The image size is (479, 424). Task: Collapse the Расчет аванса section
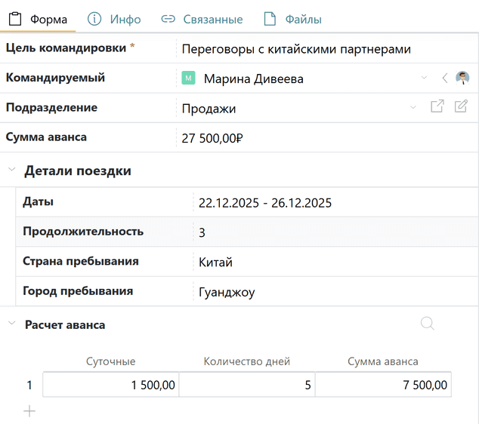[11, 324]
